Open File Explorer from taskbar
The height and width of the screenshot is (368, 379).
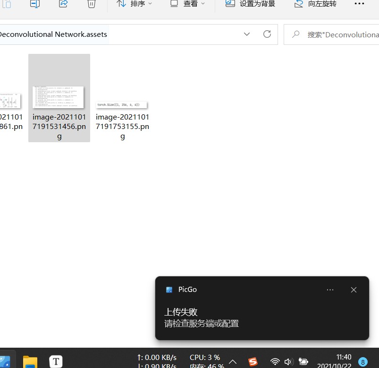coord(30,362)
